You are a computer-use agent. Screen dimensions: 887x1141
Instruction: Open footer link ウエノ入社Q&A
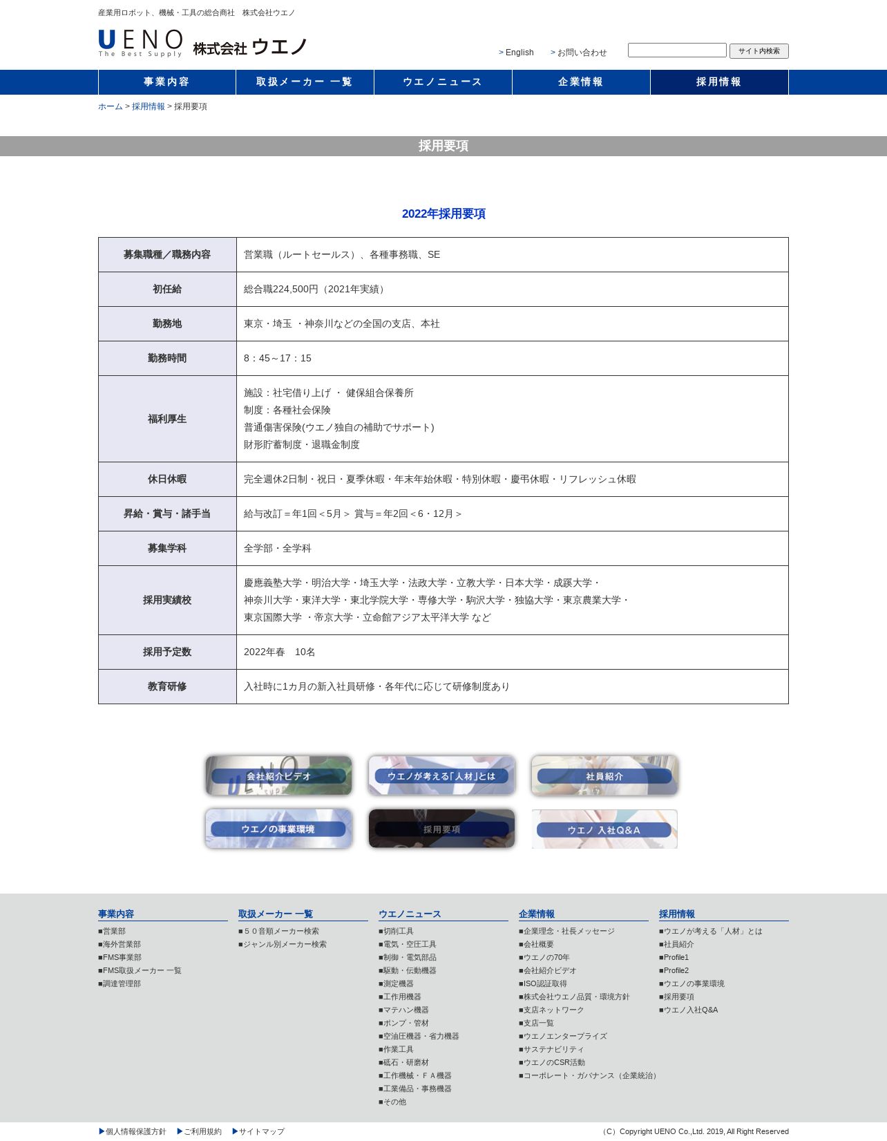689,1010
